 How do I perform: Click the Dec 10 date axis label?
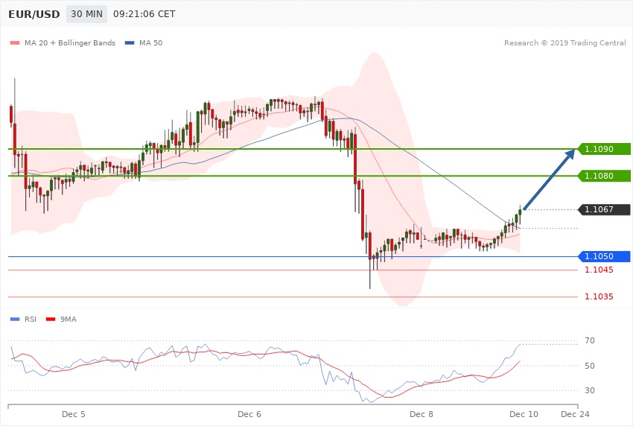point(520,413)
